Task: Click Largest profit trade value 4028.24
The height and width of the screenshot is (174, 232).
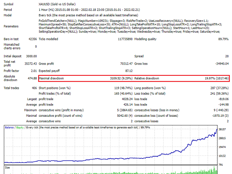Action: pos(127,99)
